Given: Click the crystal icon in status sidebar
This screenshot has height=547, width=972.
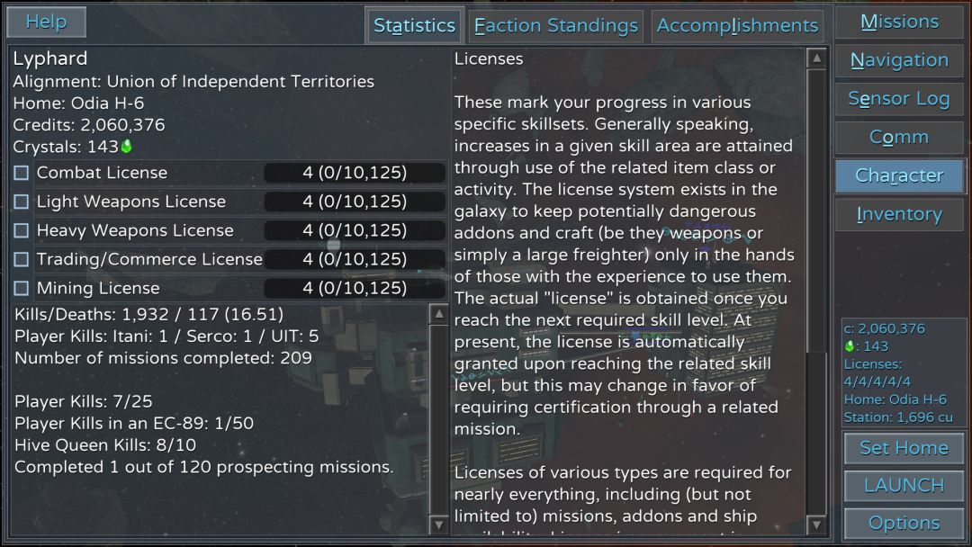Looking at the screenshot, I should coord(849,346).
